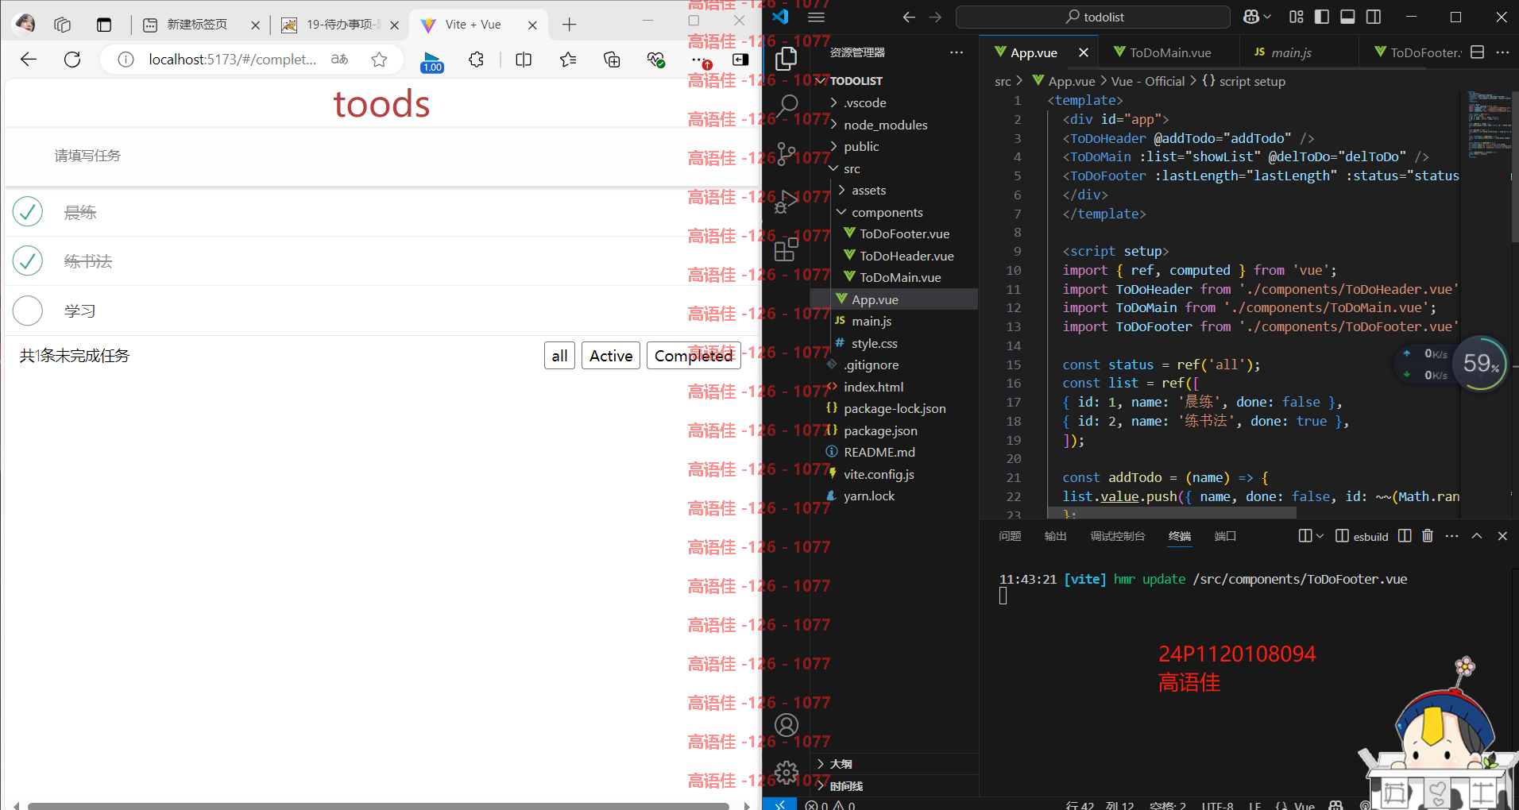Collapse components folder
This screenshot has height=810, width=1519.
(x=894, y=212)
